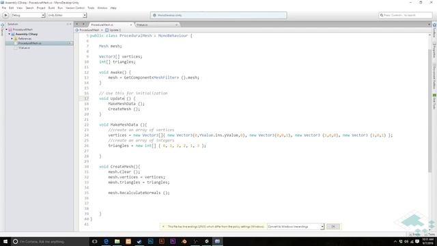Click the options button on ProceduralMesh.cs row
Screen dimensions: 437x246
point(70,43)
